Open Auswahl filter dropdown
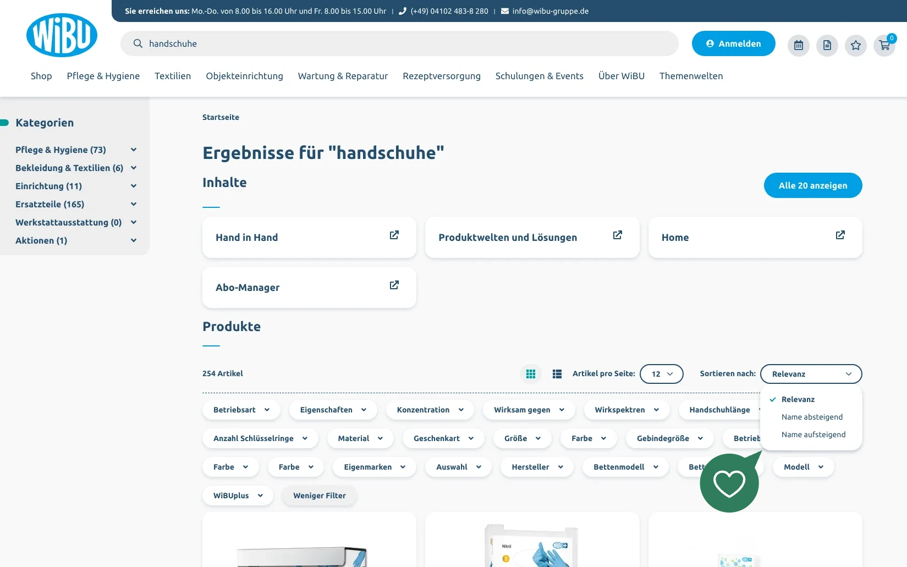The image size is (907, 567). [459, 467]
